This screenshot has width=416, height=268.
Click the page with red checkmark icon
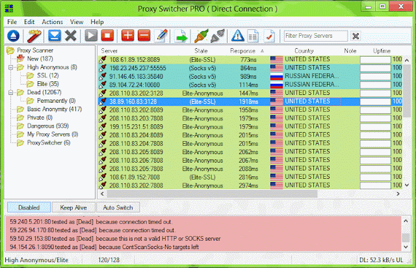pyautogui.click(x=269, y=36)
